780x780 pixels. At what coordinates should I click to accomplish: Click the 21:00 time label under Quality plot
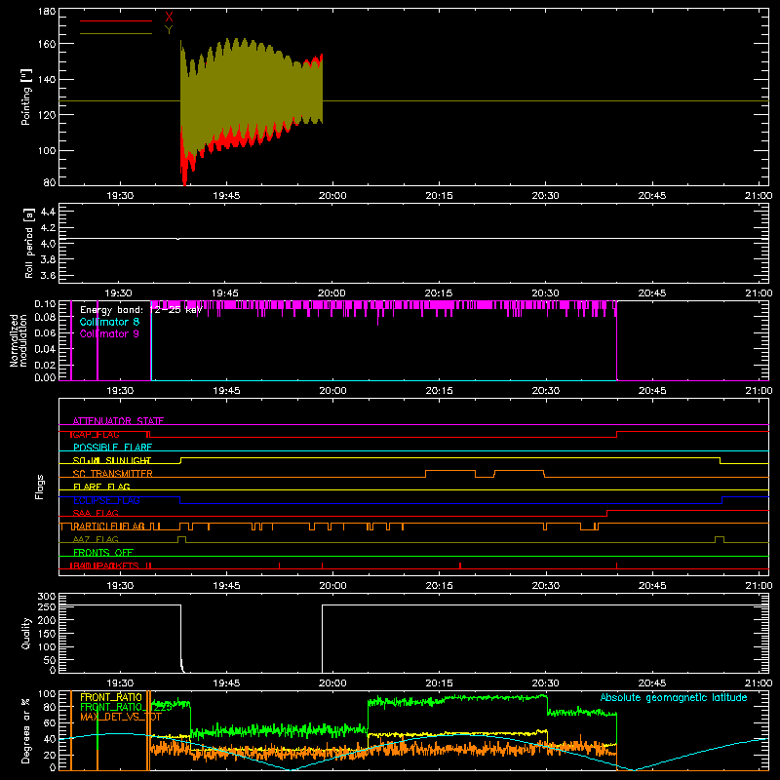click(759, 683)
